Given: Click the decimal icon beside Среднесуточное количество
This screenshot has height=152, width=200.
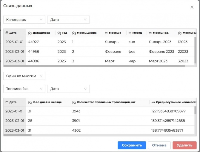Looking at the screenshot, I should point(153,102).
